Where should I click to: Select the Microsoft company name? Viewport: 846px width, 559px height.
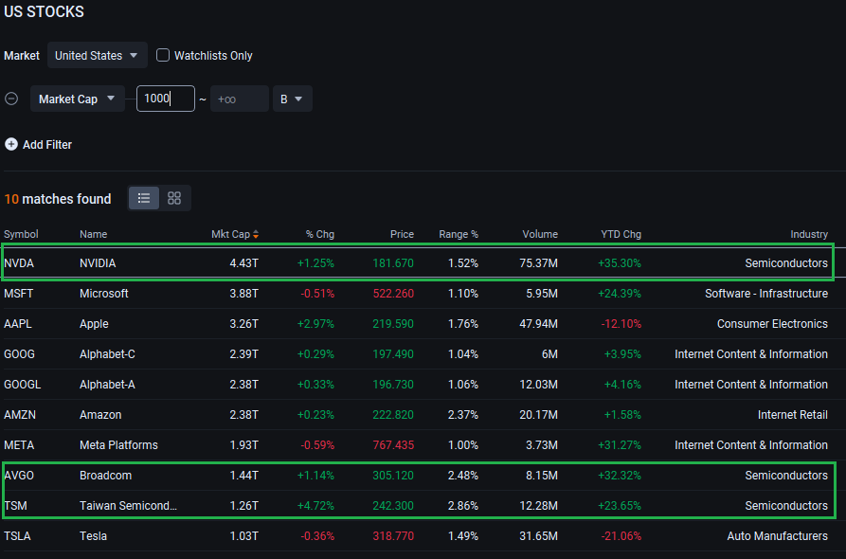[104, 294]
